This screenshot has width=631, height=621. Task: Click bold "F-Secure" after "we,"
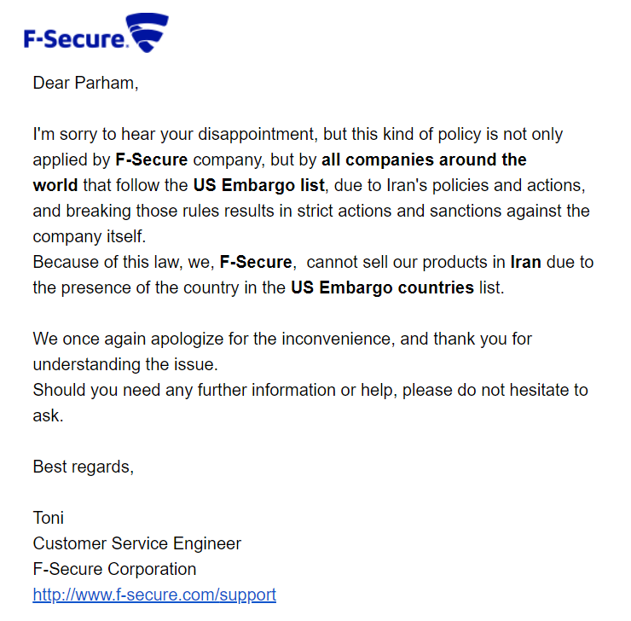(256, 262)
